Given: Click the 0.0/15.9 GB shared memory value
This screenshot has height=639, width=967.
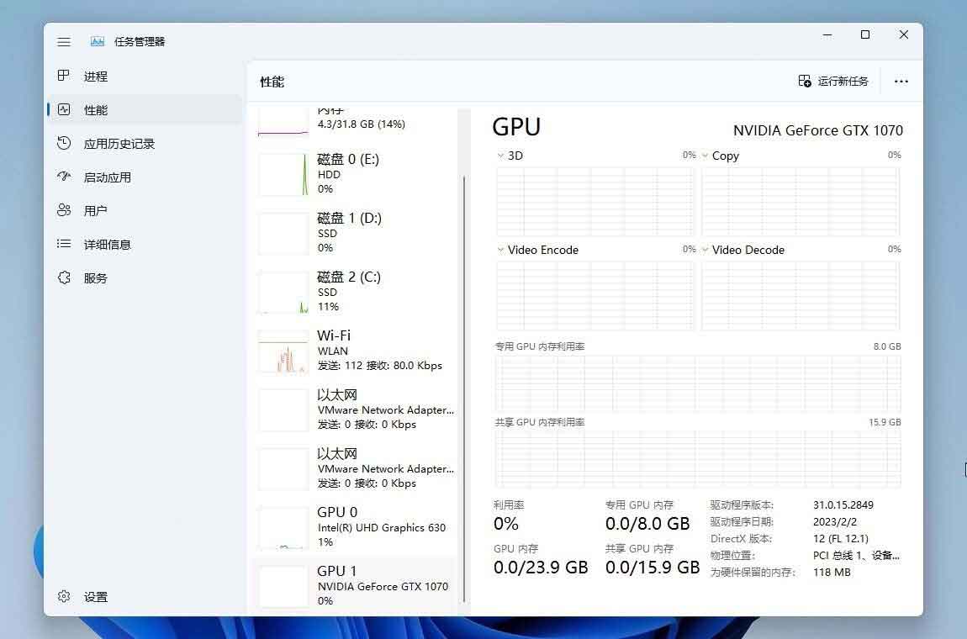Looking at the screenshot, I should click(x=652, y=567).
